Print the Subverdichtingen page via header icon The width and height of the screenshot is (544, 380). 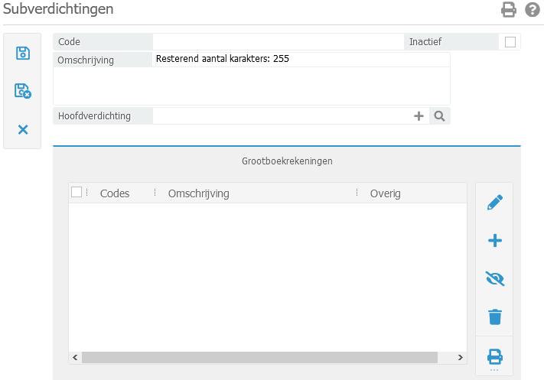[x=509, y=10]
